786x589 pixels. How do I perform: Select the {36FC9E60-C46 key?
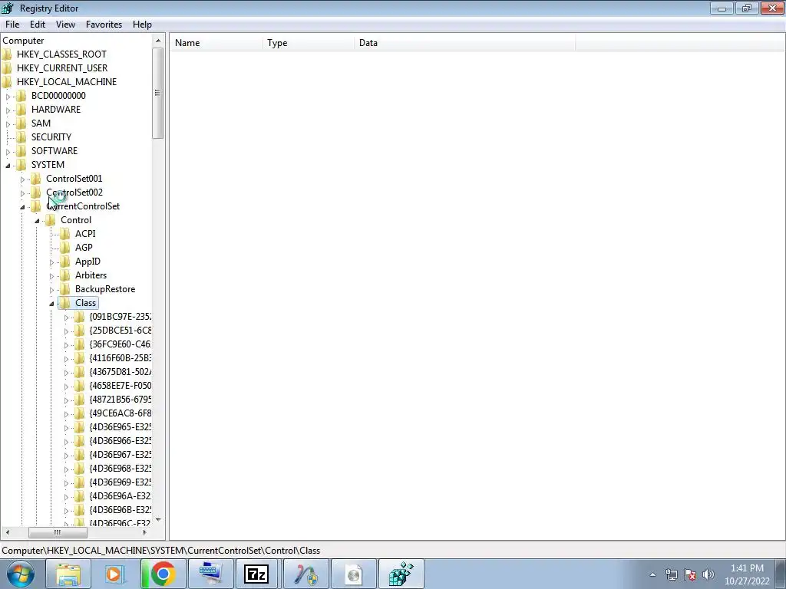click(x=121, y=344)
